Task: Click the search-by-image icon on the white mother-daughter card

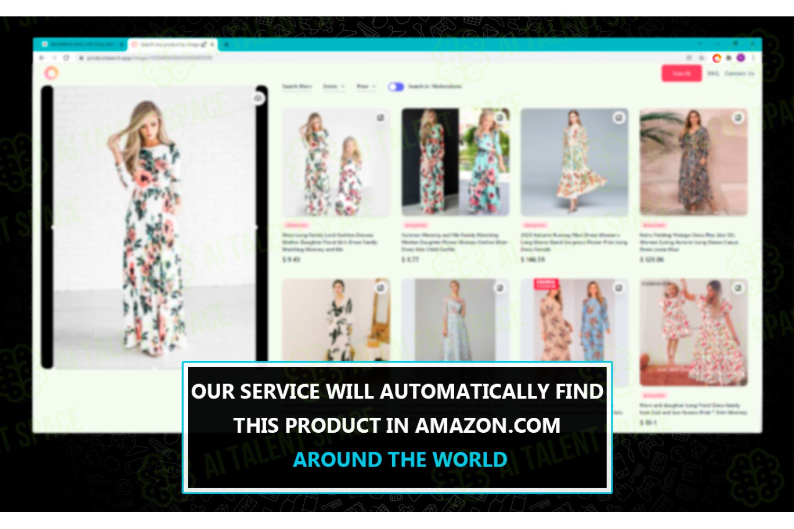Action: coord(380,118)
